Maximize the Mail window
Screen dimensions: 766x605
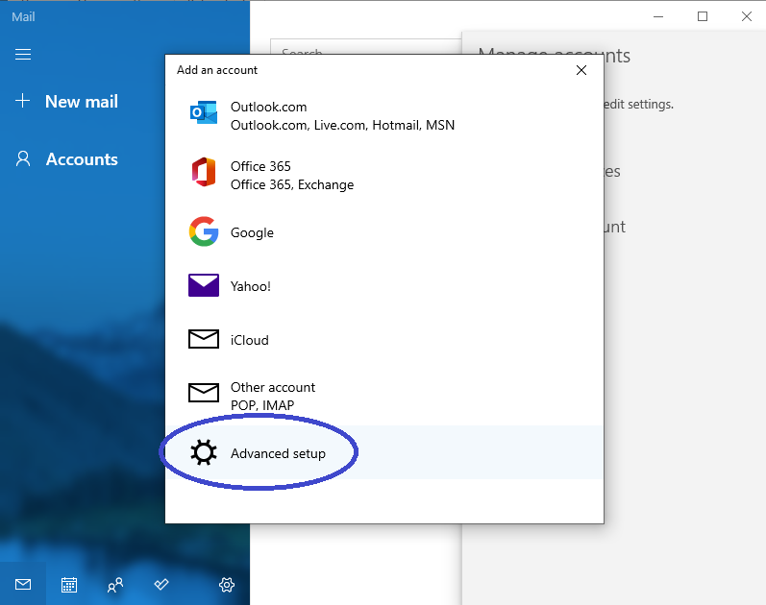tap(703, 16)
